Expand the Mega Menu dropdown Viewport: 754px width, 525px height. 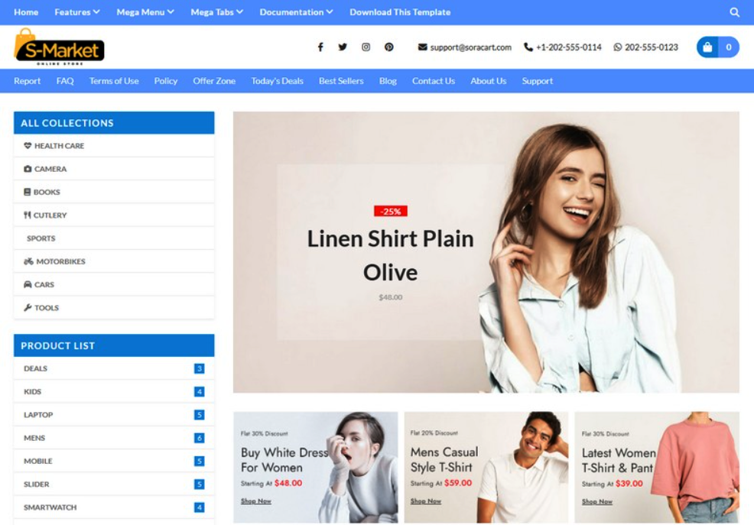click(145, 12)
